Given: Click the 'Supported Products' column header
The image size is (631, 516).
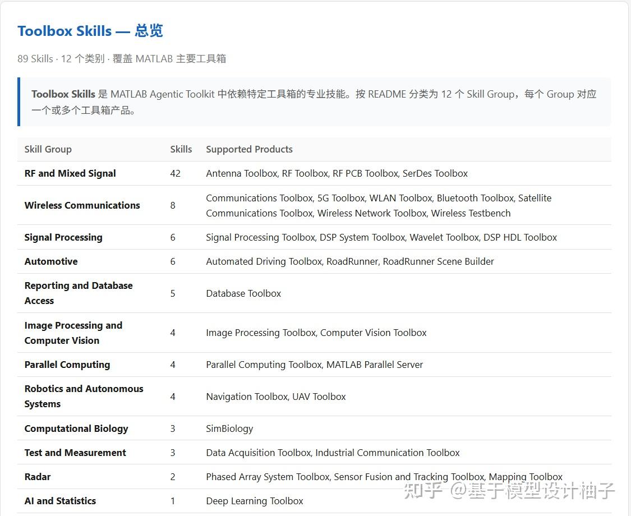Looking at the screenshot, I should [x=249, y=149].
